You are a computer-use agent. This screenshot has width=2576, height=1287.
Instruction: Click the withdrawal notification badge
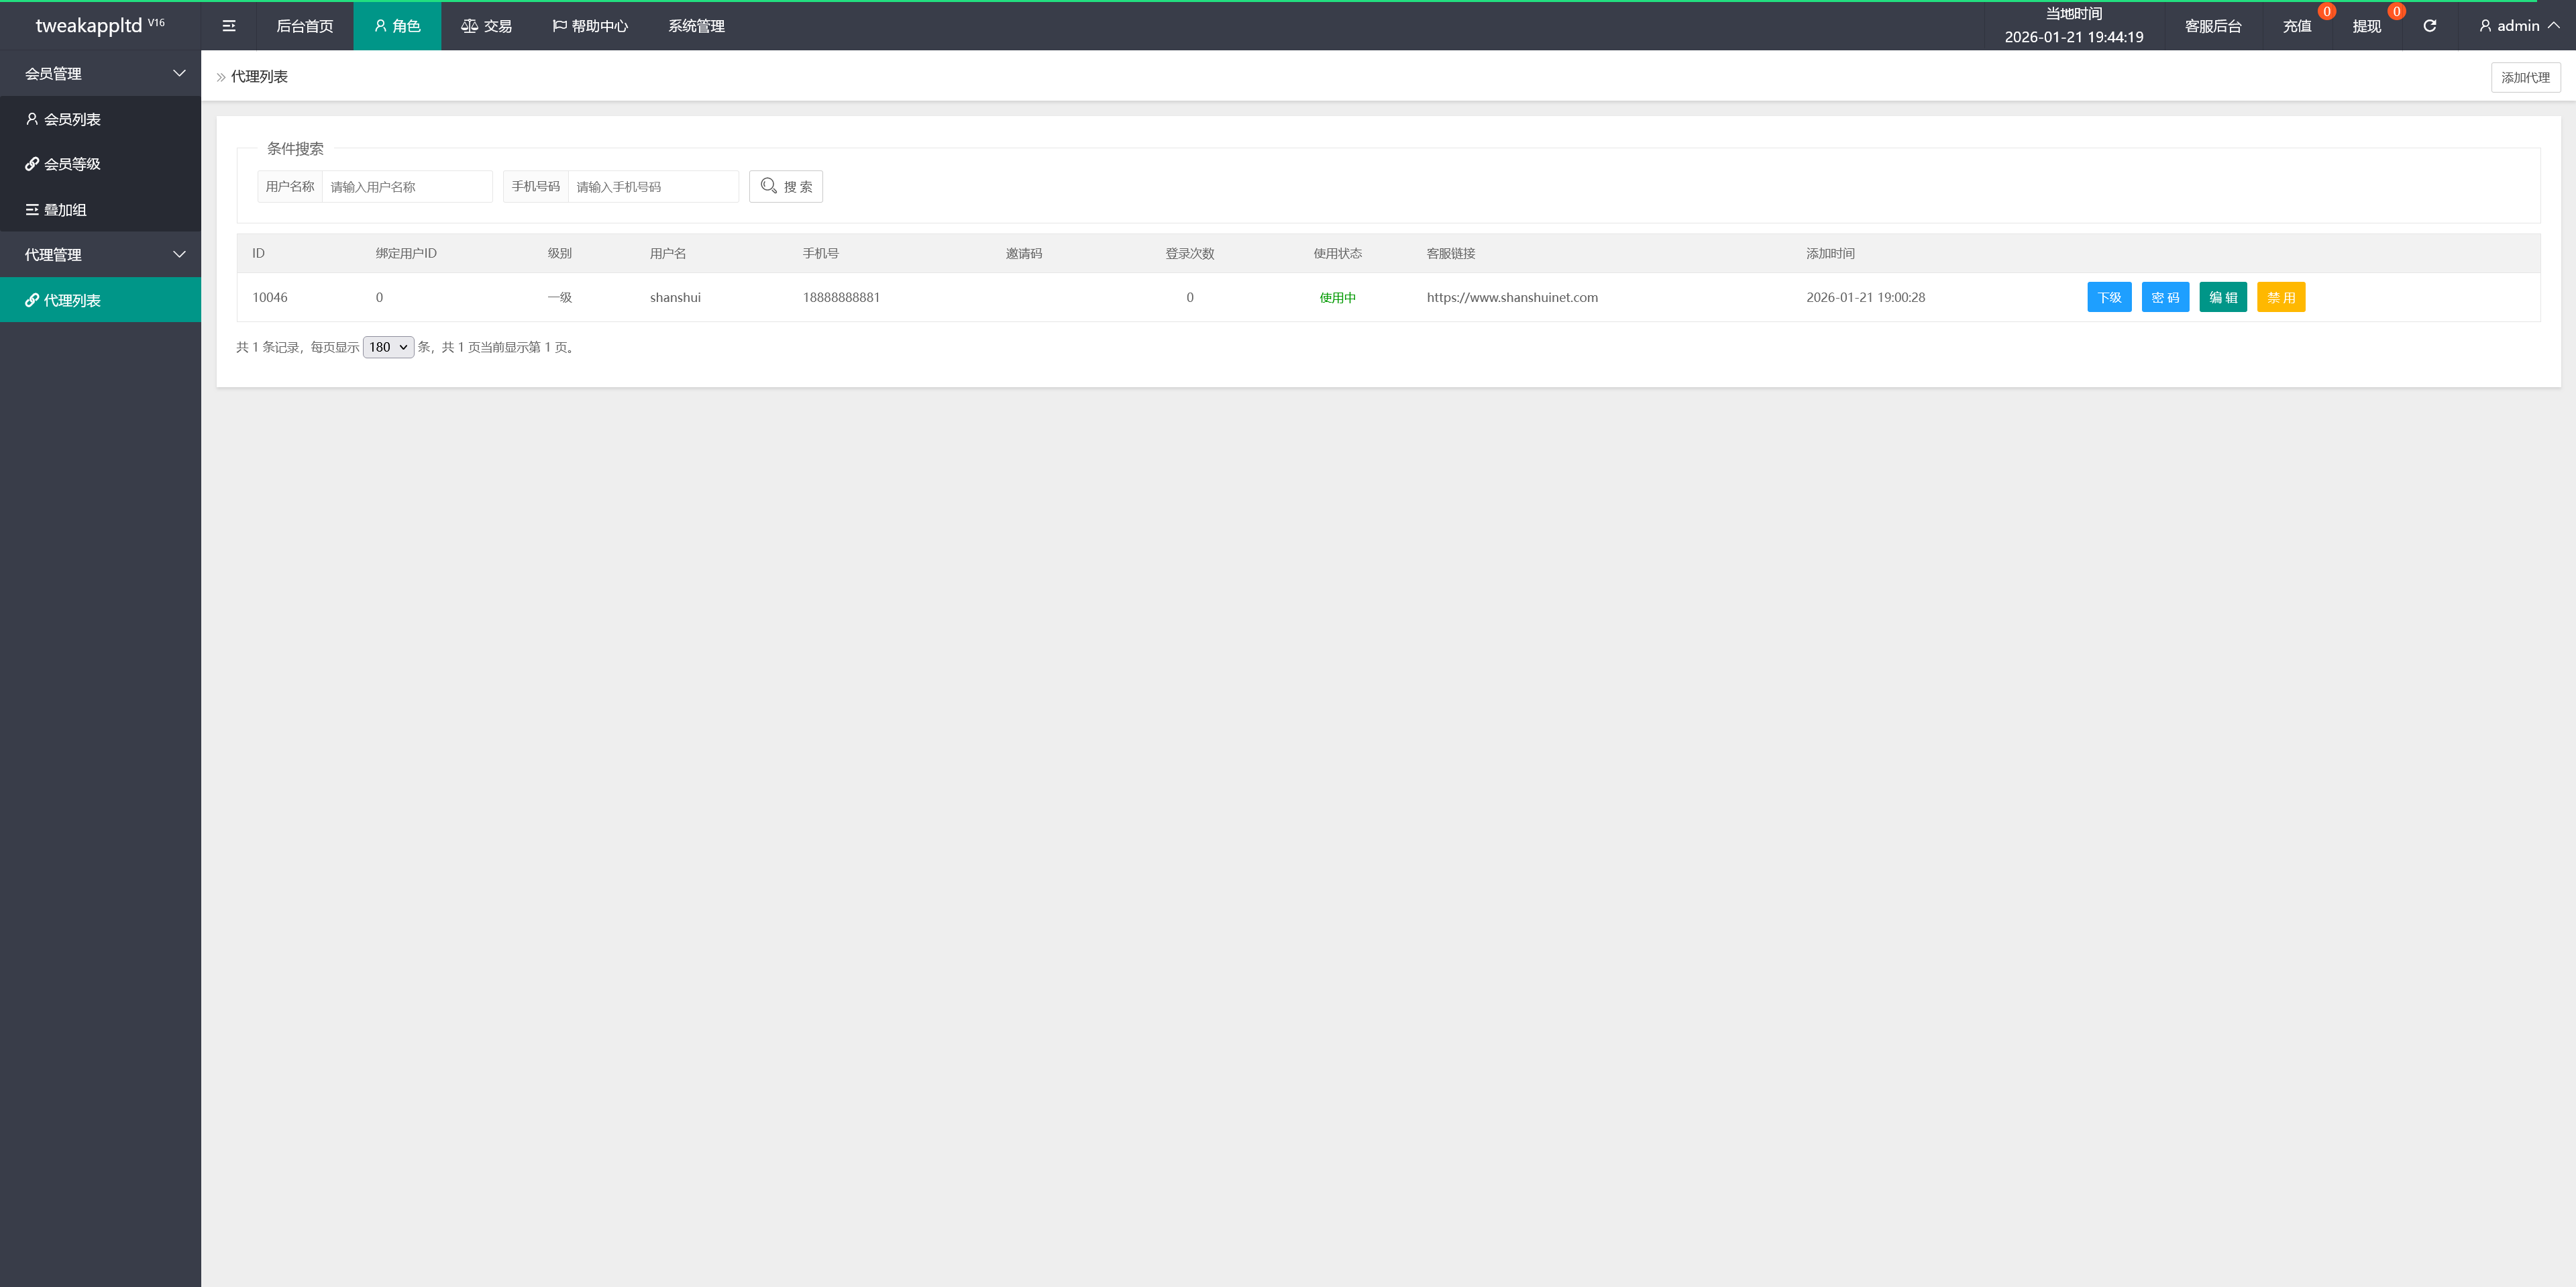point(2396,12)
